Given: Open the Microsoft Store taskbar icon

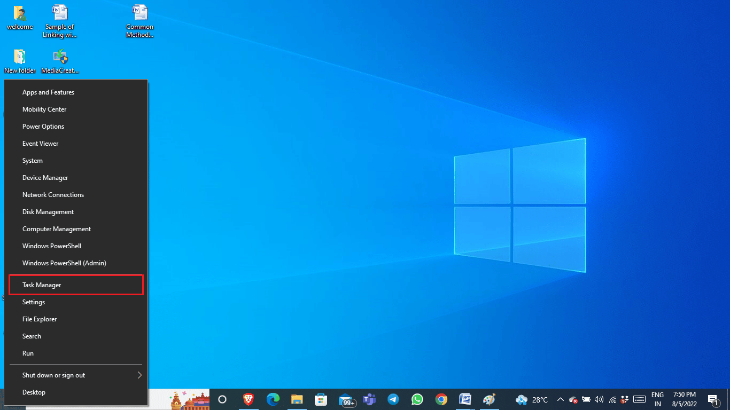Looking at the screenshot, I should click(x=321, y=399).
